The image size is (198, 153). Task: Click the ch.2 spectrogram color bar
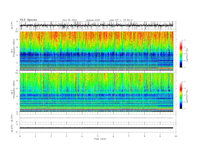click(x=181, y=95)
